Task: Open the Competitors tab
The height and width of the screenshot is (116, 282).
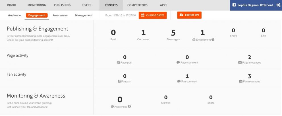Action: click(137, 5)
